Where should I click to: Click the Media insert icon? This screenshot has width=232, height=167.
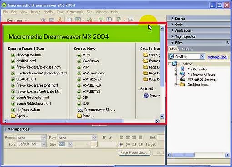coord(89,20)
